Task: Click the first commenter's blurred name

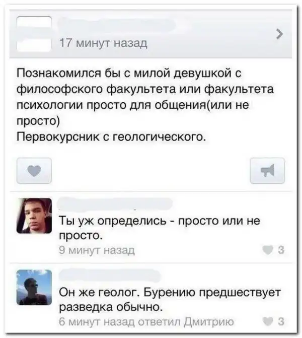Action: click(x=115, y=204)
